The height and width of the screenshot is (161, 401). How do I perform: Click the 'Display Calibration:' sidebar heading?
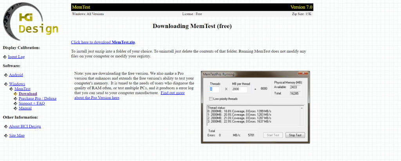tap(22, 48)
